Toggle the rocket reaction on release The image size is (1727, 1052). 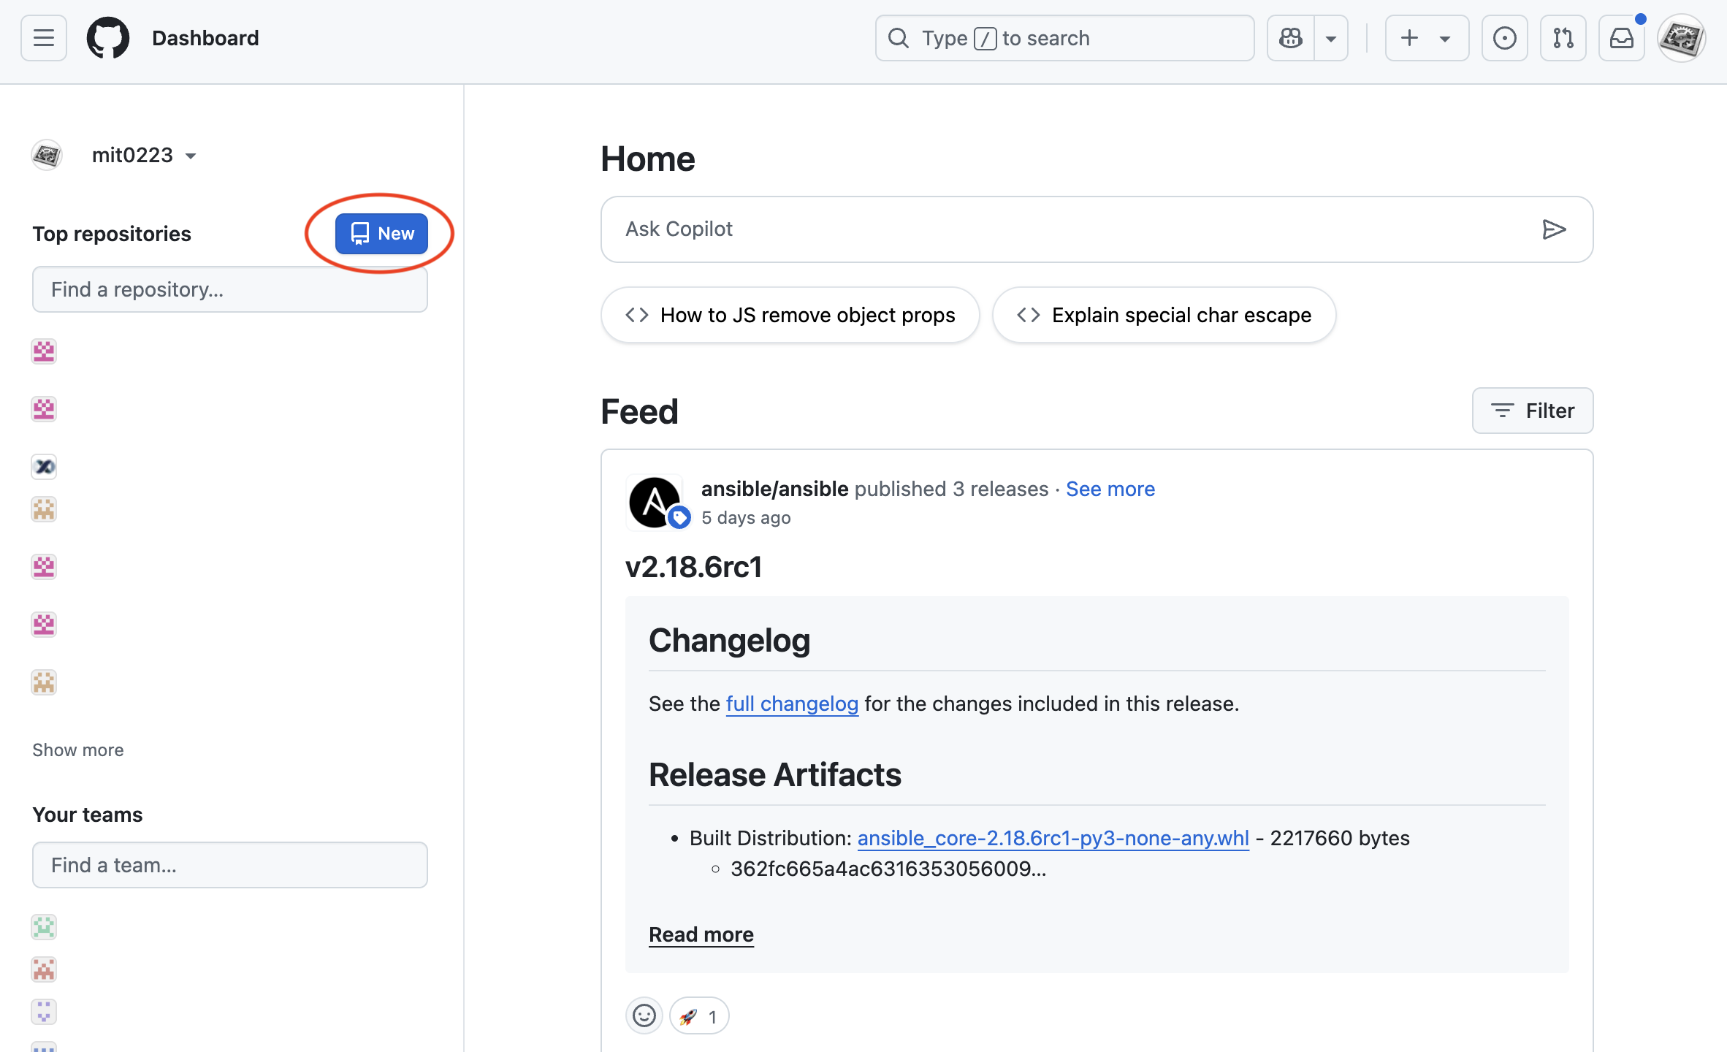[x=698, y=1015]
